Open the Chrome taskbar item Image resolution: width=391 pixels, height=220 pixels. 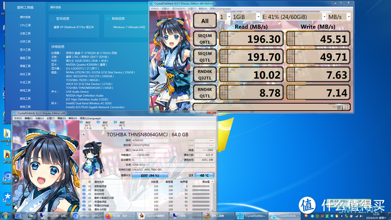(86, 216)
